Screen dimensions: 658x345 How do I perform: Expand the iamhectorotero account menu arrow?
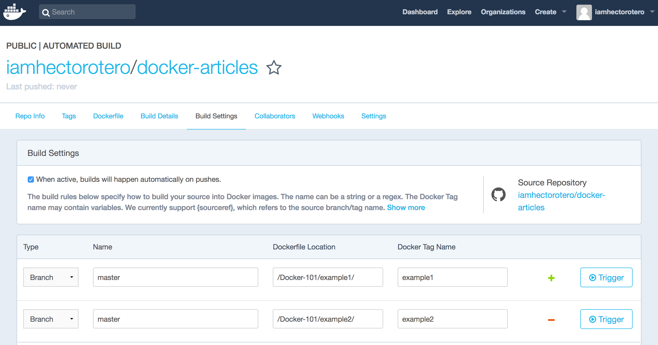point(652,12)
